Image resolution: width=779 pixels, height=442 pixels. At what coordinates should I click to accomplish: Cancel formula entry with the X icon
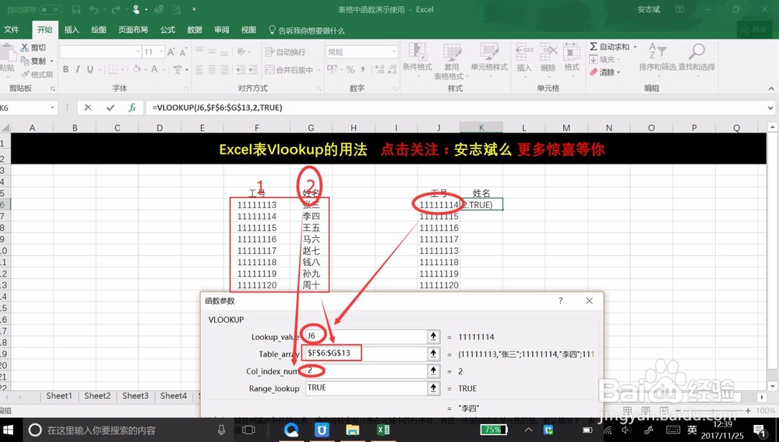pyautogui.click(x=88, y=108)
